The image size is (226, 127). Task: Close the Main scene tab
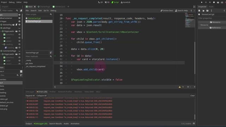point(35,7)
